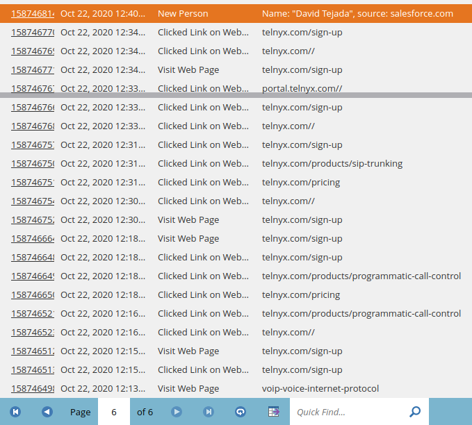Screen dimensions: 472x425
Task: Click date cell of 12:16 programmatic-call-control row
Action: [x=103, y=313]
